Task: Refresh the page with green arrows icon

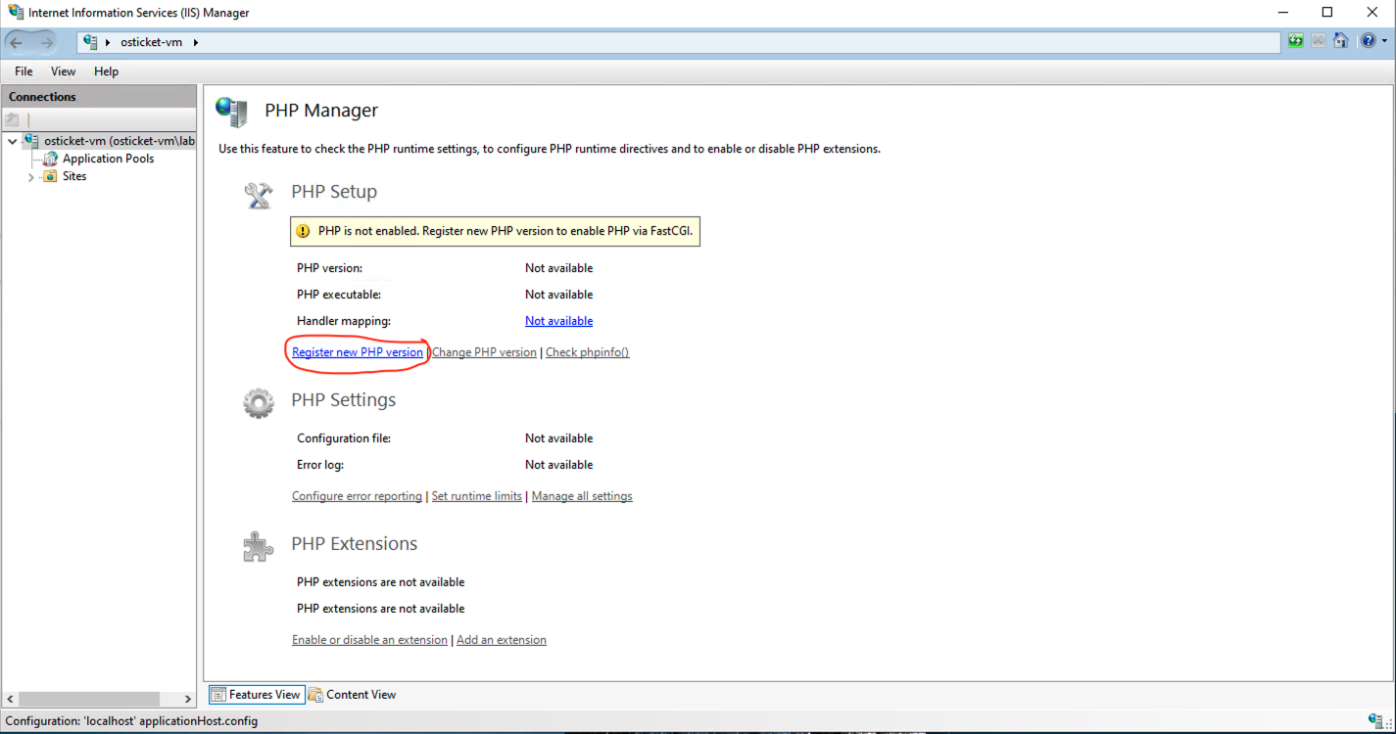Action: [x=1296, y=41]
